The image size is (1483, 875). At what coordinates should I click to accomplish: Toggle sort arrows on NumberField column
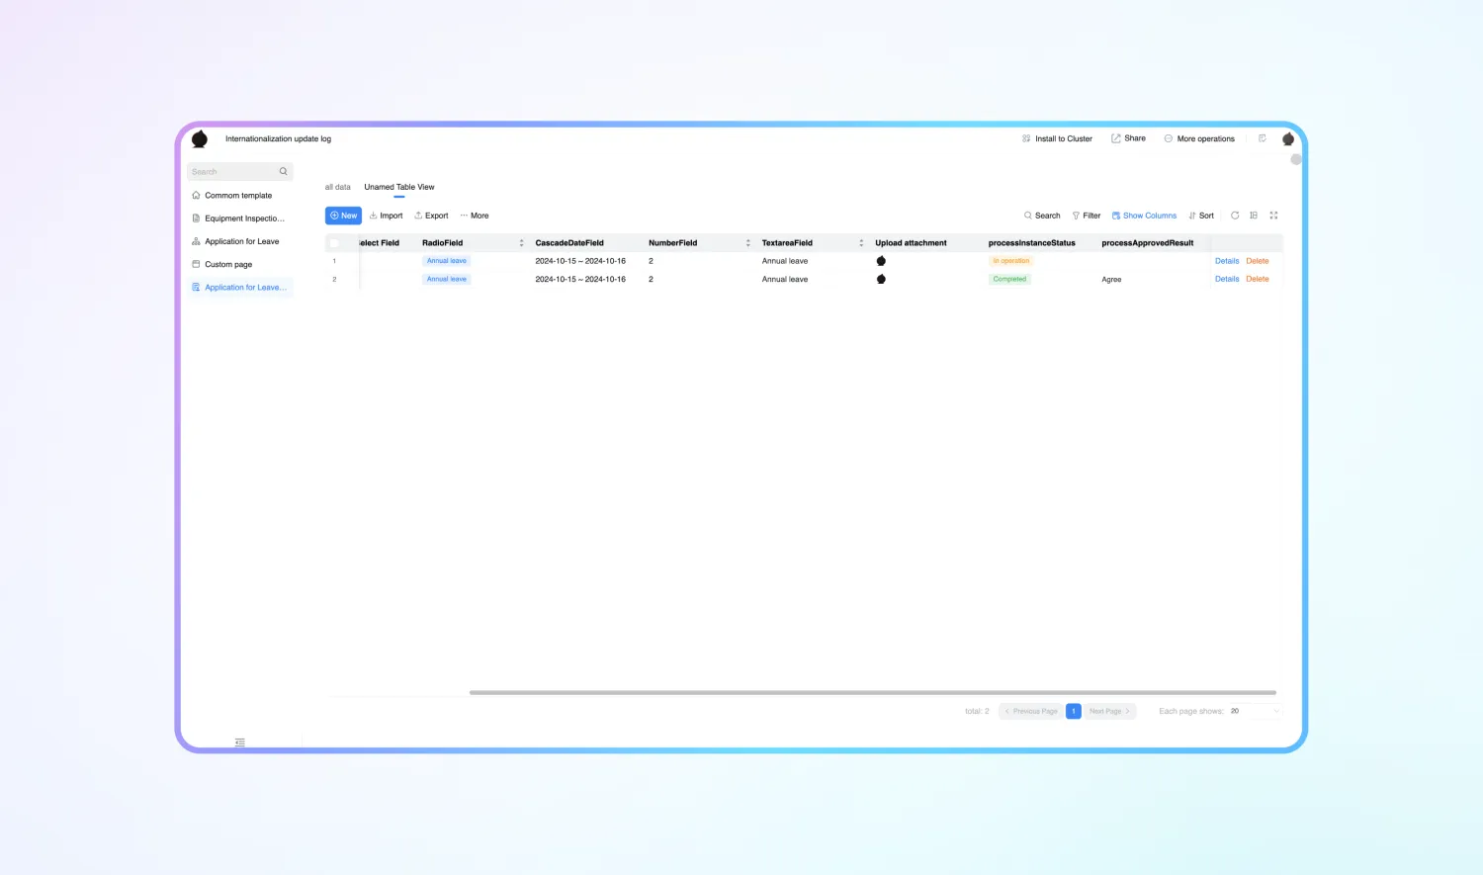pyautogui.click(x=747, y=243)
